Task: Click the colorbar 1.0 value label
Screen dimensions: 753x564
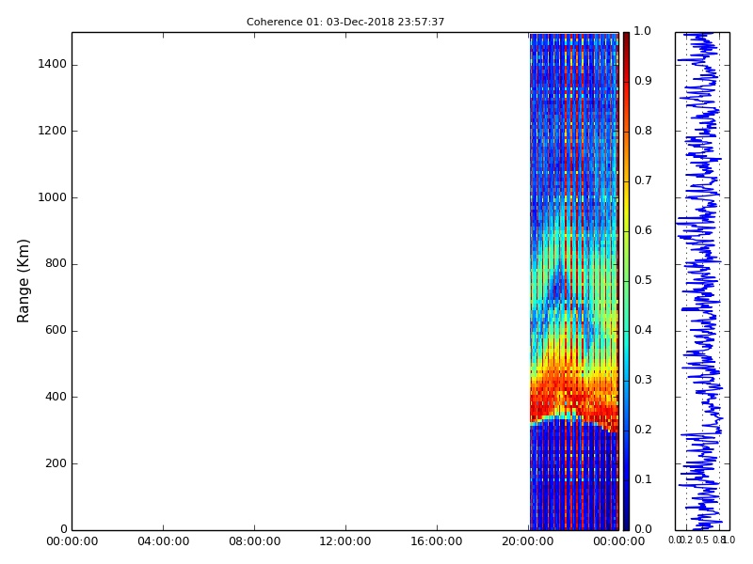Action: pos(643,31)
